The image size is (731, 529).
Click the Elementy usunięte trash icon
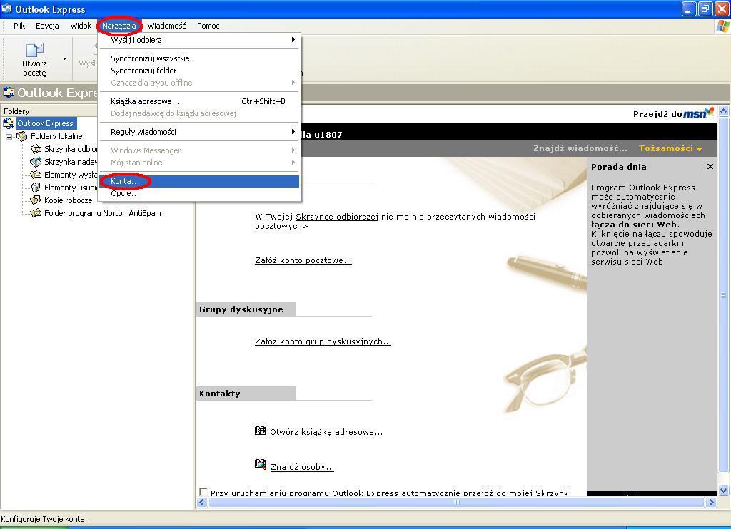(36, 188)
